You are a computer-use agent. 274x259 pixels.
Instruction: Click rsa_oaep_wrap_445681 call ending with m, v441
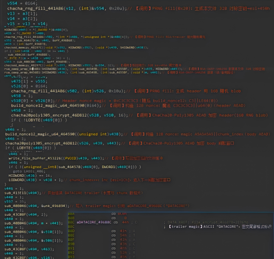click(83, 72)
